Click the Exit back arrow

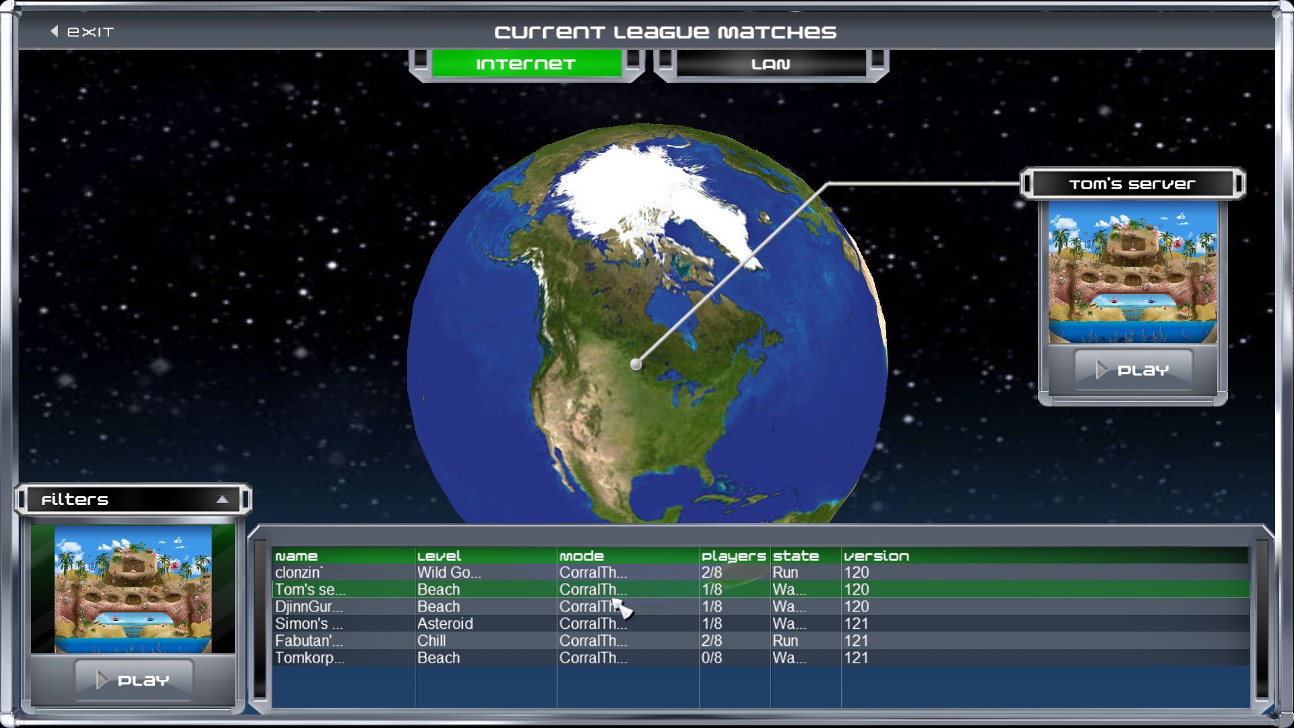[x=55, y=30]
